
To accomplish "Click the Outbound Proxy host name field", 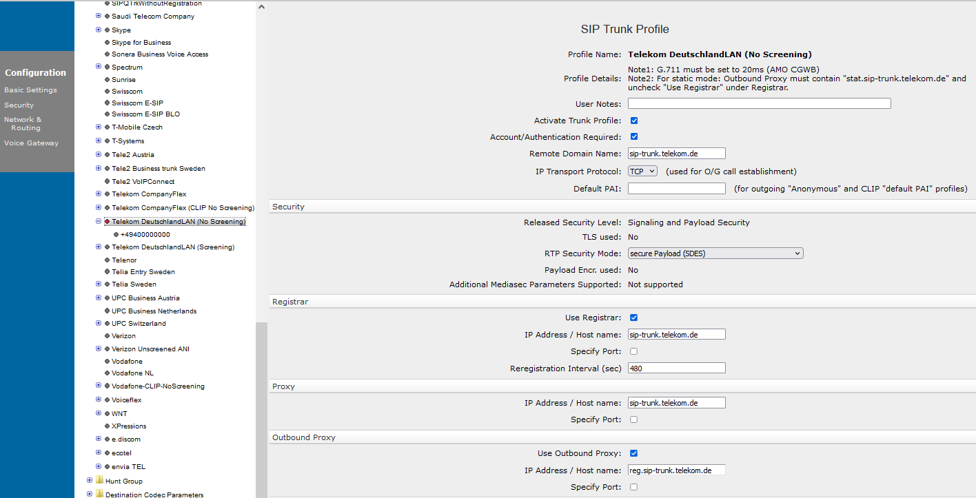I will click(677, 470).
